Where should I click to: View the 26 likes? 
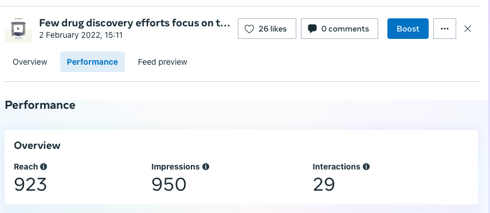267,29
